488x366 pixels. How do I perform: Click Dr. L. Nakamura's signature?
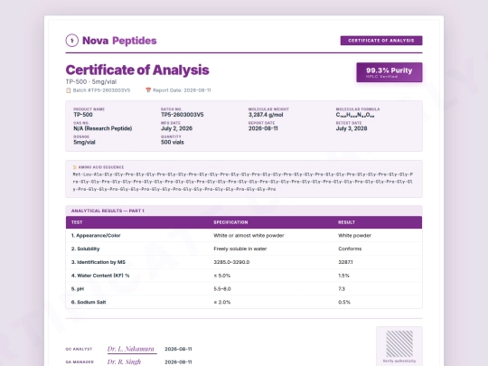click(x=131, y=349)
